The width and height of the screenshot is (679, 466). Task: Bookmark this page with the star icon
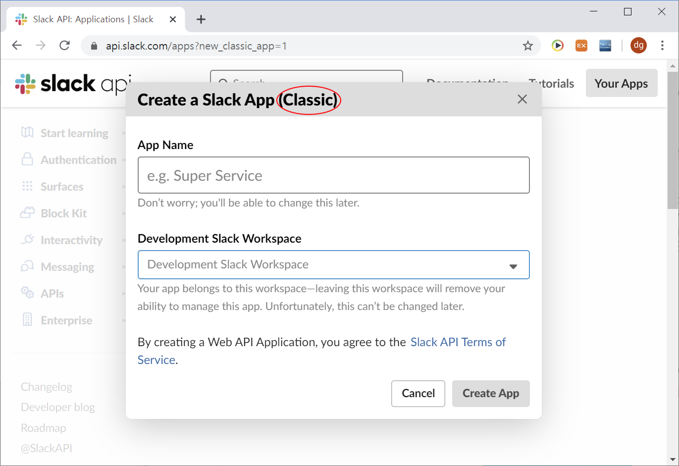point(528,46)
